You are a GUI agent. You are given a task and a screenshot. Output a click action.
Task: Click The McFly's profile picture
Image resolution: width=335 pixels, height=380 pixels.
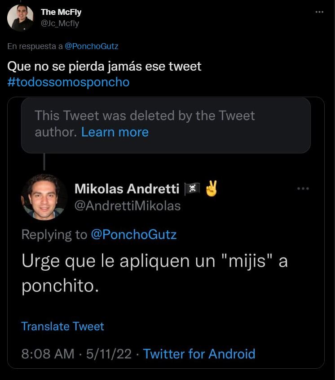(x=21, y=18)
